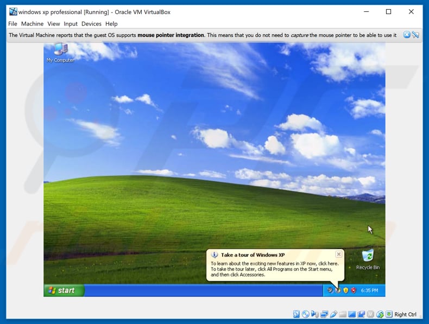Click the display status icon
The image size is (429, 324).
pos(352,314)
